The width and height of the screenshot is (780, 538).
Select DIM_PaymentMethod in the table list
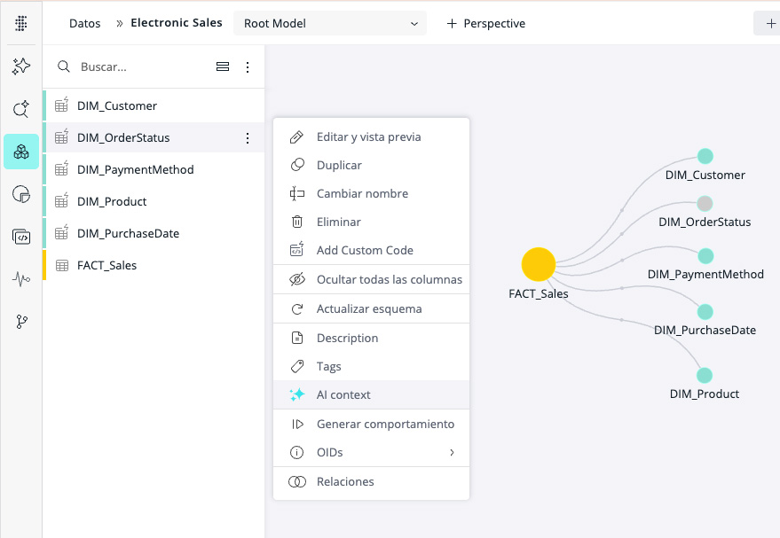pos(154,169)
